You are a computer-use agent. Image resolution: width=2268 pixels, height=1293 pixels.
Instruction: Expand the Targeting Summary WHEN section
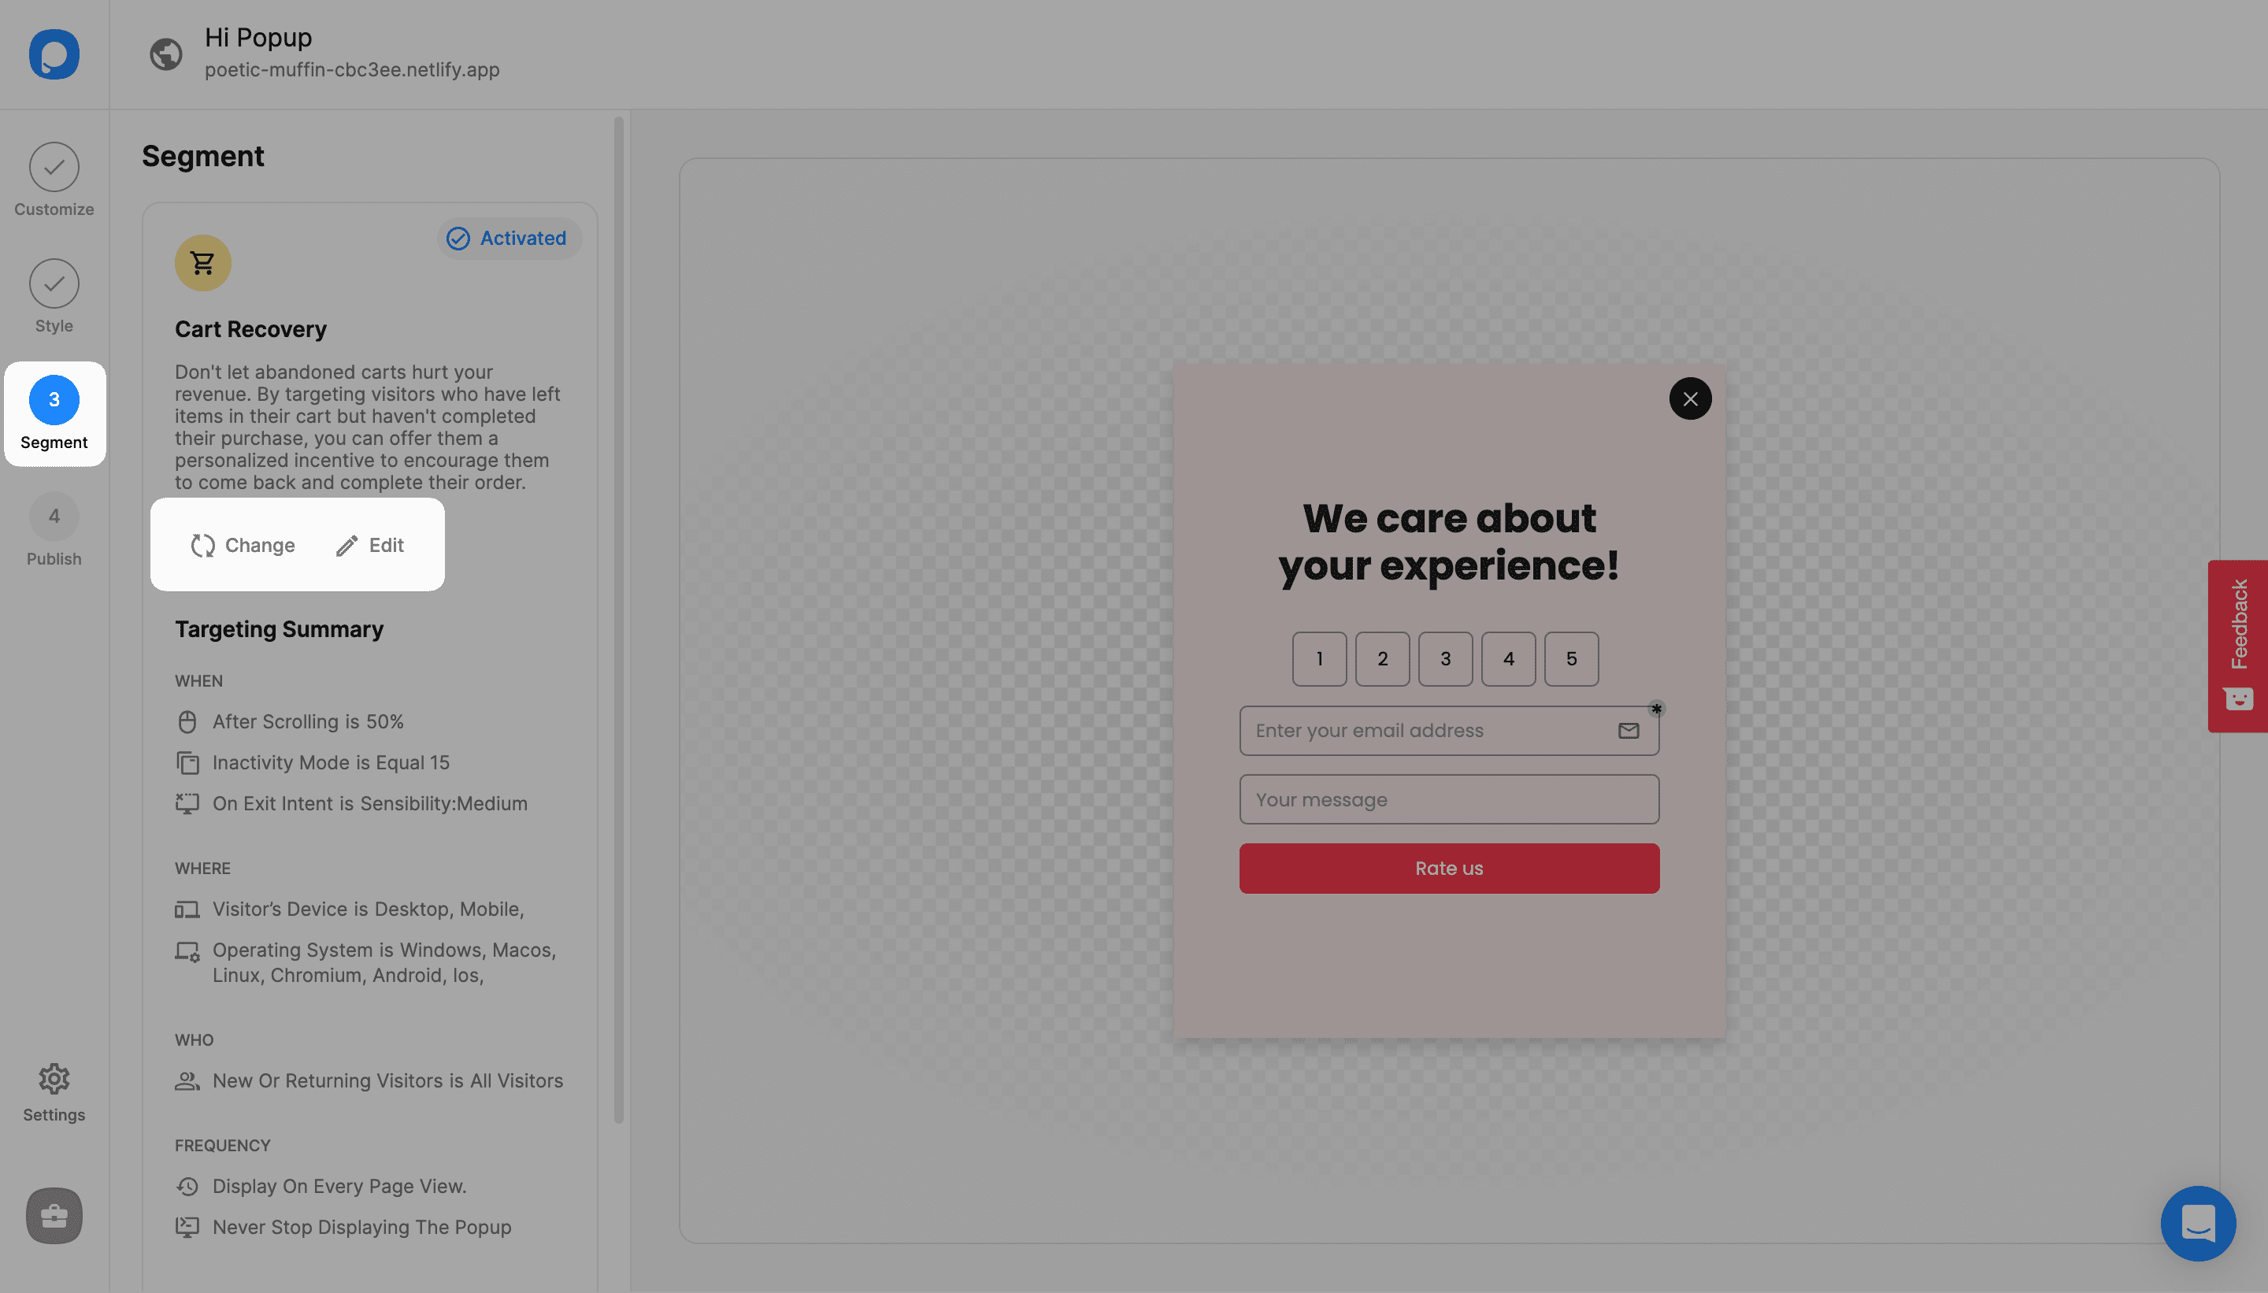[x=198, y=680]
